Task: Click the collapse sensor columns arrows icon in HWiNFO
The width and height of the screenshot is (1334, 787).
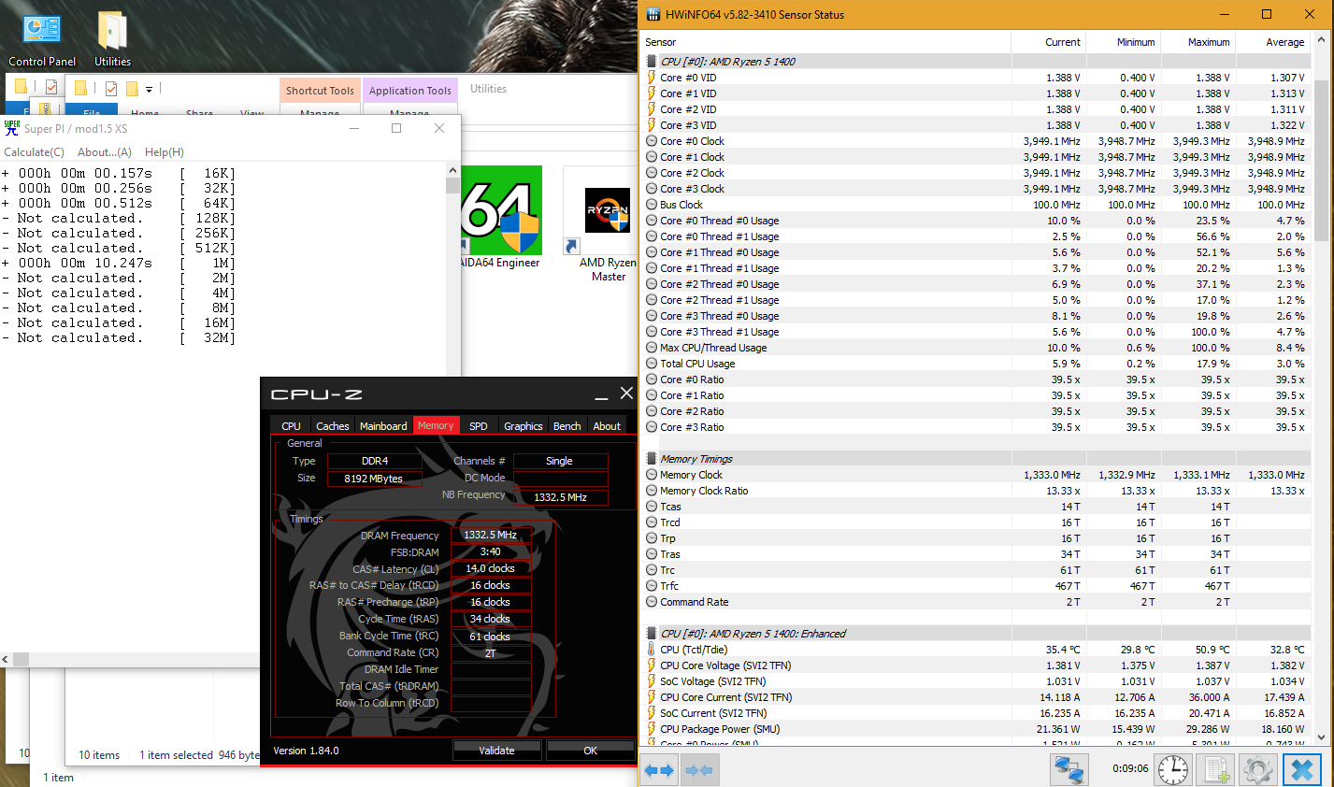Action: [x=699, y=770]
